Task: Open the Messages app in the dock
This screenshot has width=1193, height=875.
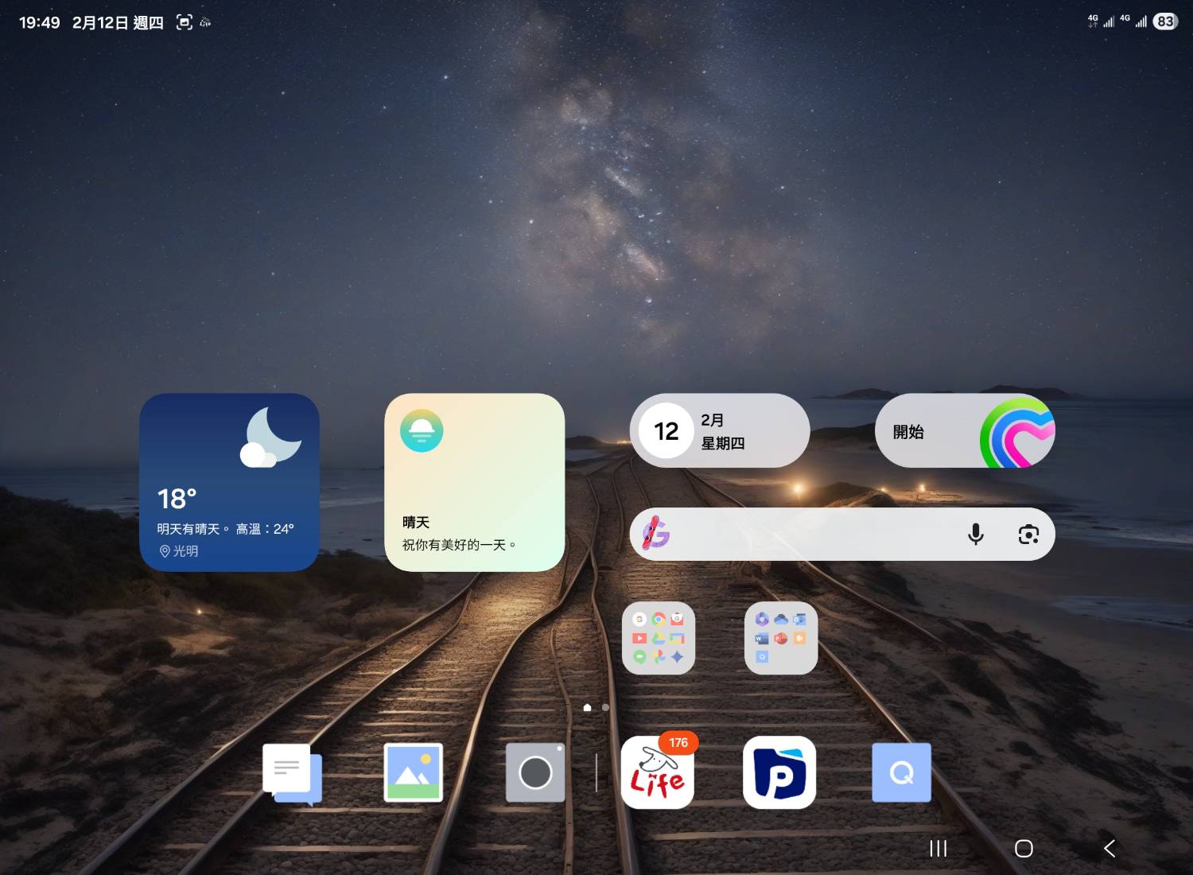Action: (292, 774)
